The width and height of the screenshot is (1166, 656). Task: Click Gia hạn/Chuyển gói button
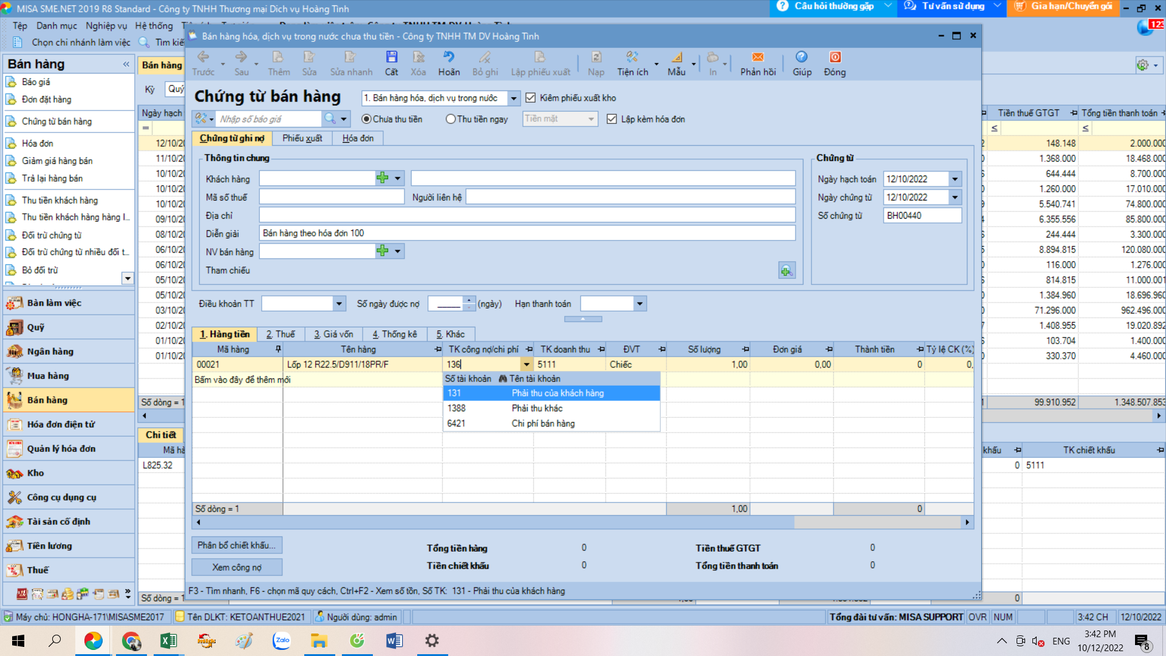coord(1064,7)
